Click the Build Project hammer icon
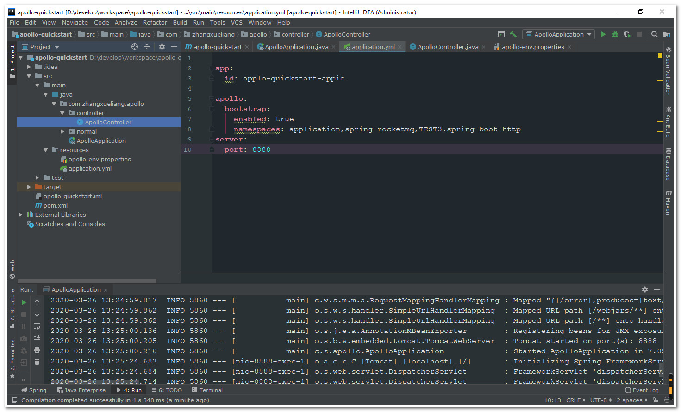This screenshot has height=412, width=681. coord(513,34)
